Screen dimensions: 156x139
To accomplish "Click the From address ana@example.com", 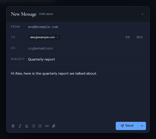I will 43,27.
